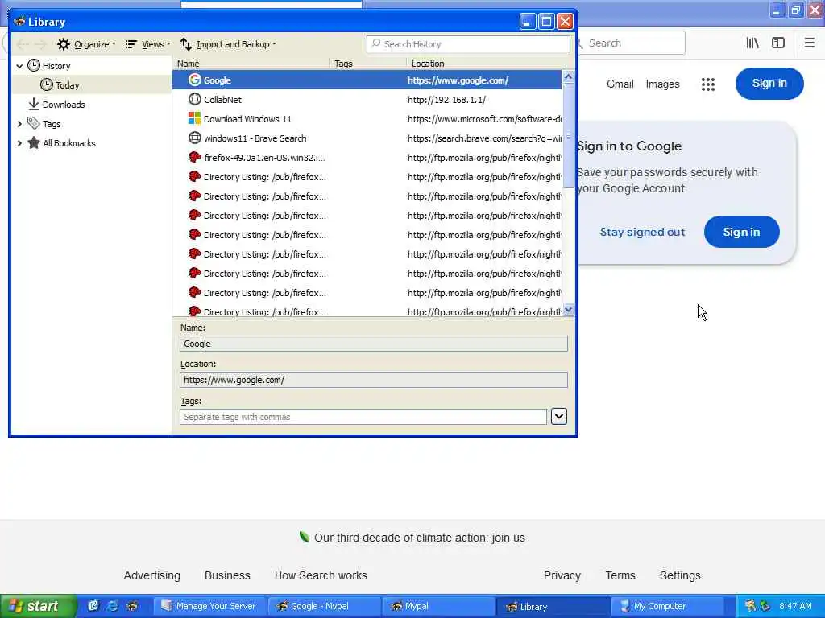Click Sign in inside the Google popup

click(x=741, y=232)
